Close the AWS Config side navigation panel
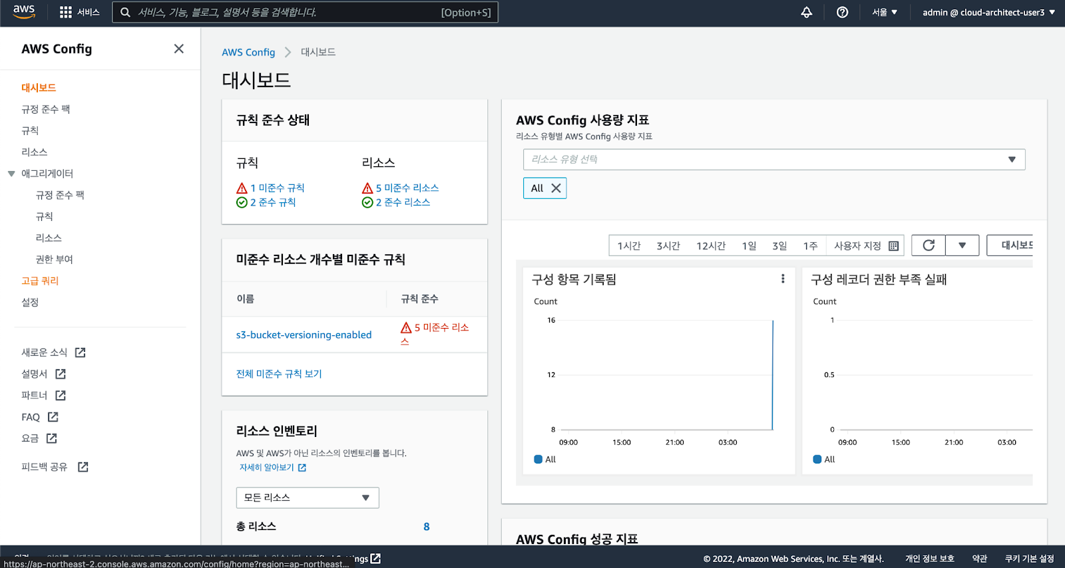The image size is (1065, 568). tap(178, 49)
